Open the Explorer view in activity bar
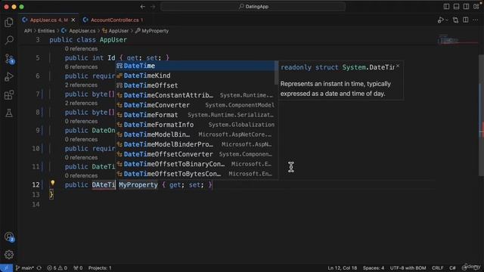Viewport: 484px width, 272px height. tap(9, 22)
